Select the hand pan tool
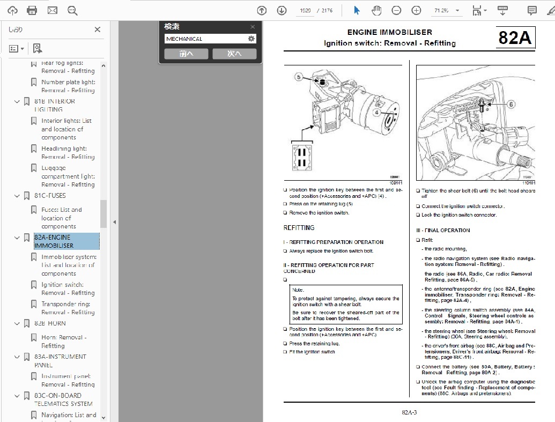The height and width of the screenshot is (422, 555). 376,10
